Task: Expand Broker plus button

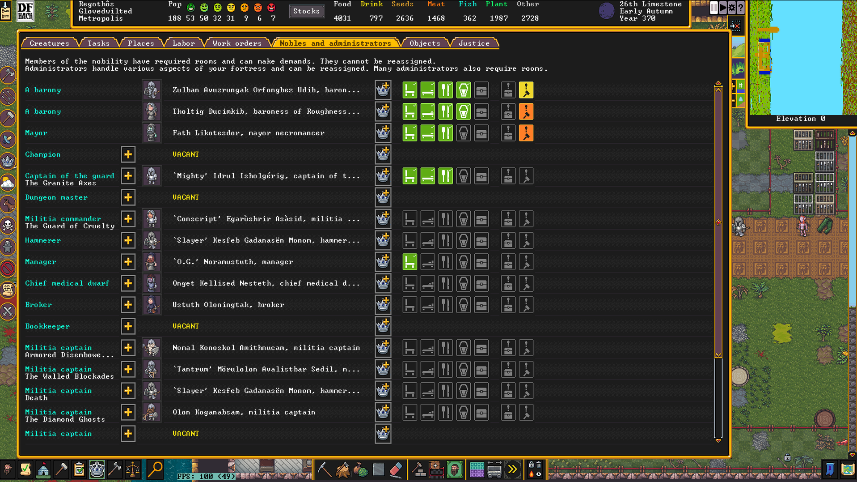Action: pos(128,305)
